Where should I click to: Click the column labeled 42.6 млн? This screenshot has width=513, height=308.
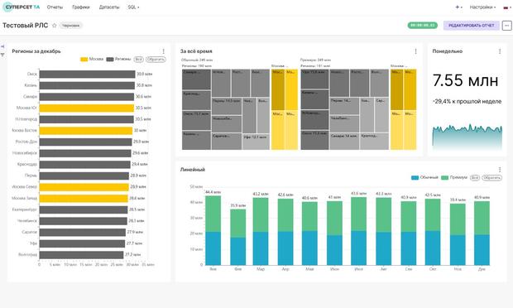(x=285, y=232)
